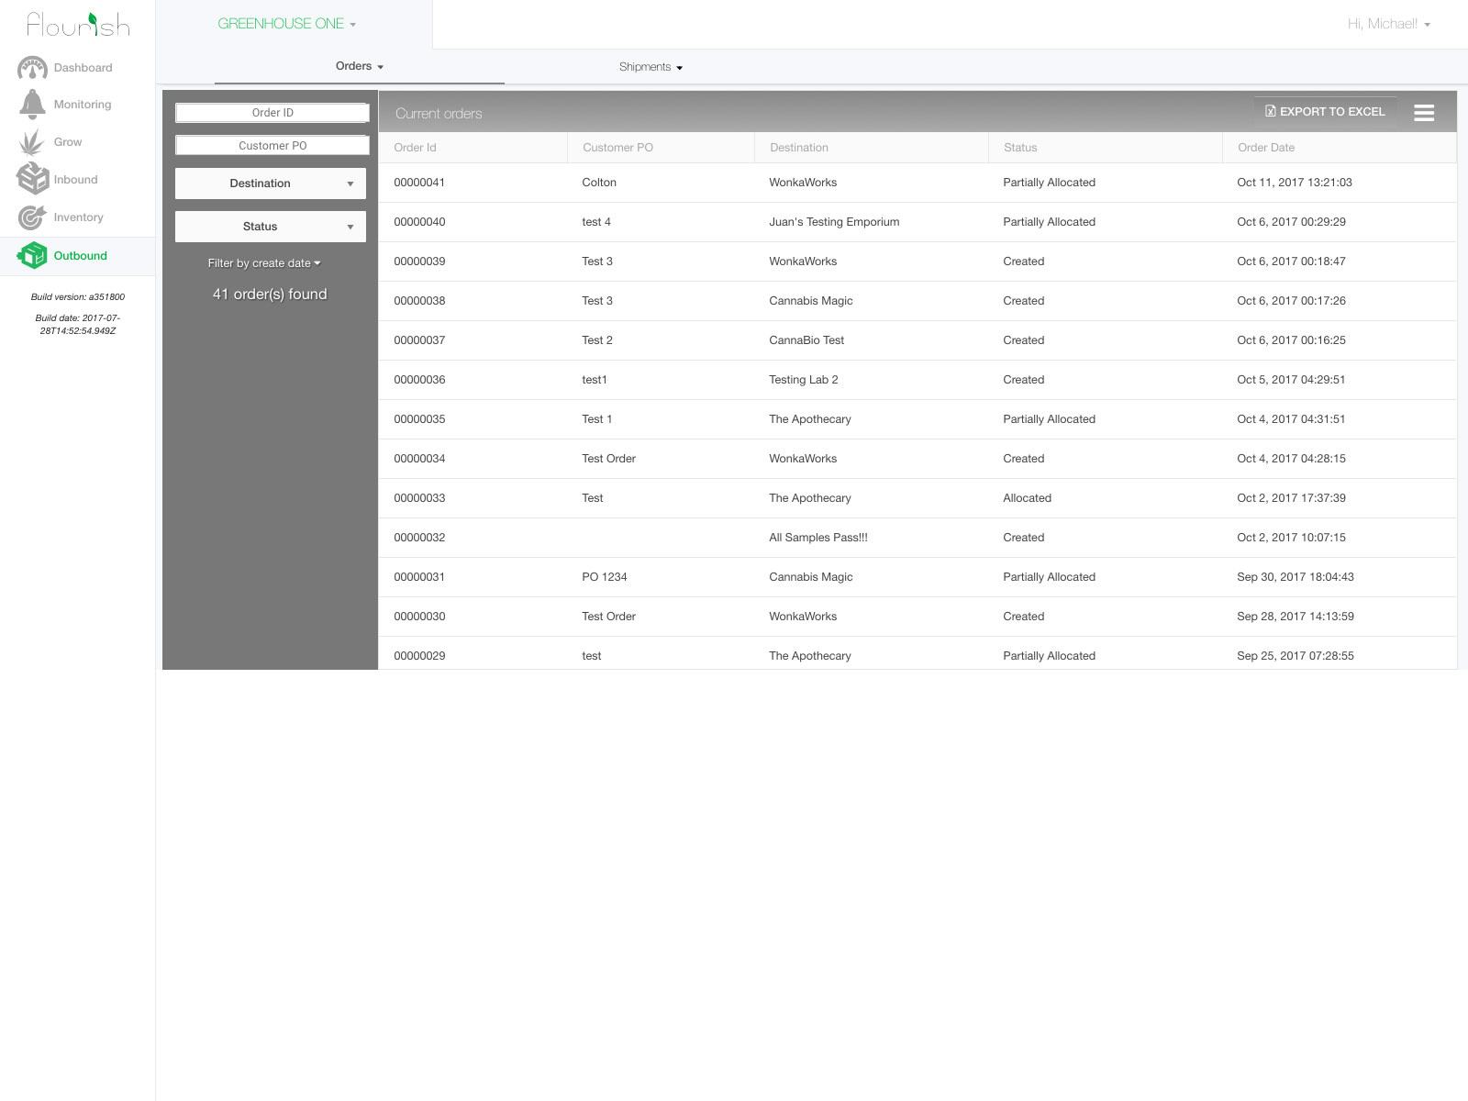1468x1101 pixels.
Task: Open the Destination filter dropdown
Action: pyautogui.click(x=270, y=183)
